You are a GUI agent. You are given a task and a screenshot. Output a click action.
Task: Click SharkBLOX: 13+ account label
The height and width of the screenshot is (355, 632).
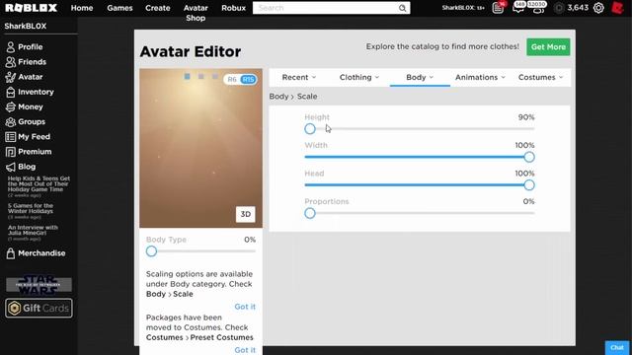463,8
